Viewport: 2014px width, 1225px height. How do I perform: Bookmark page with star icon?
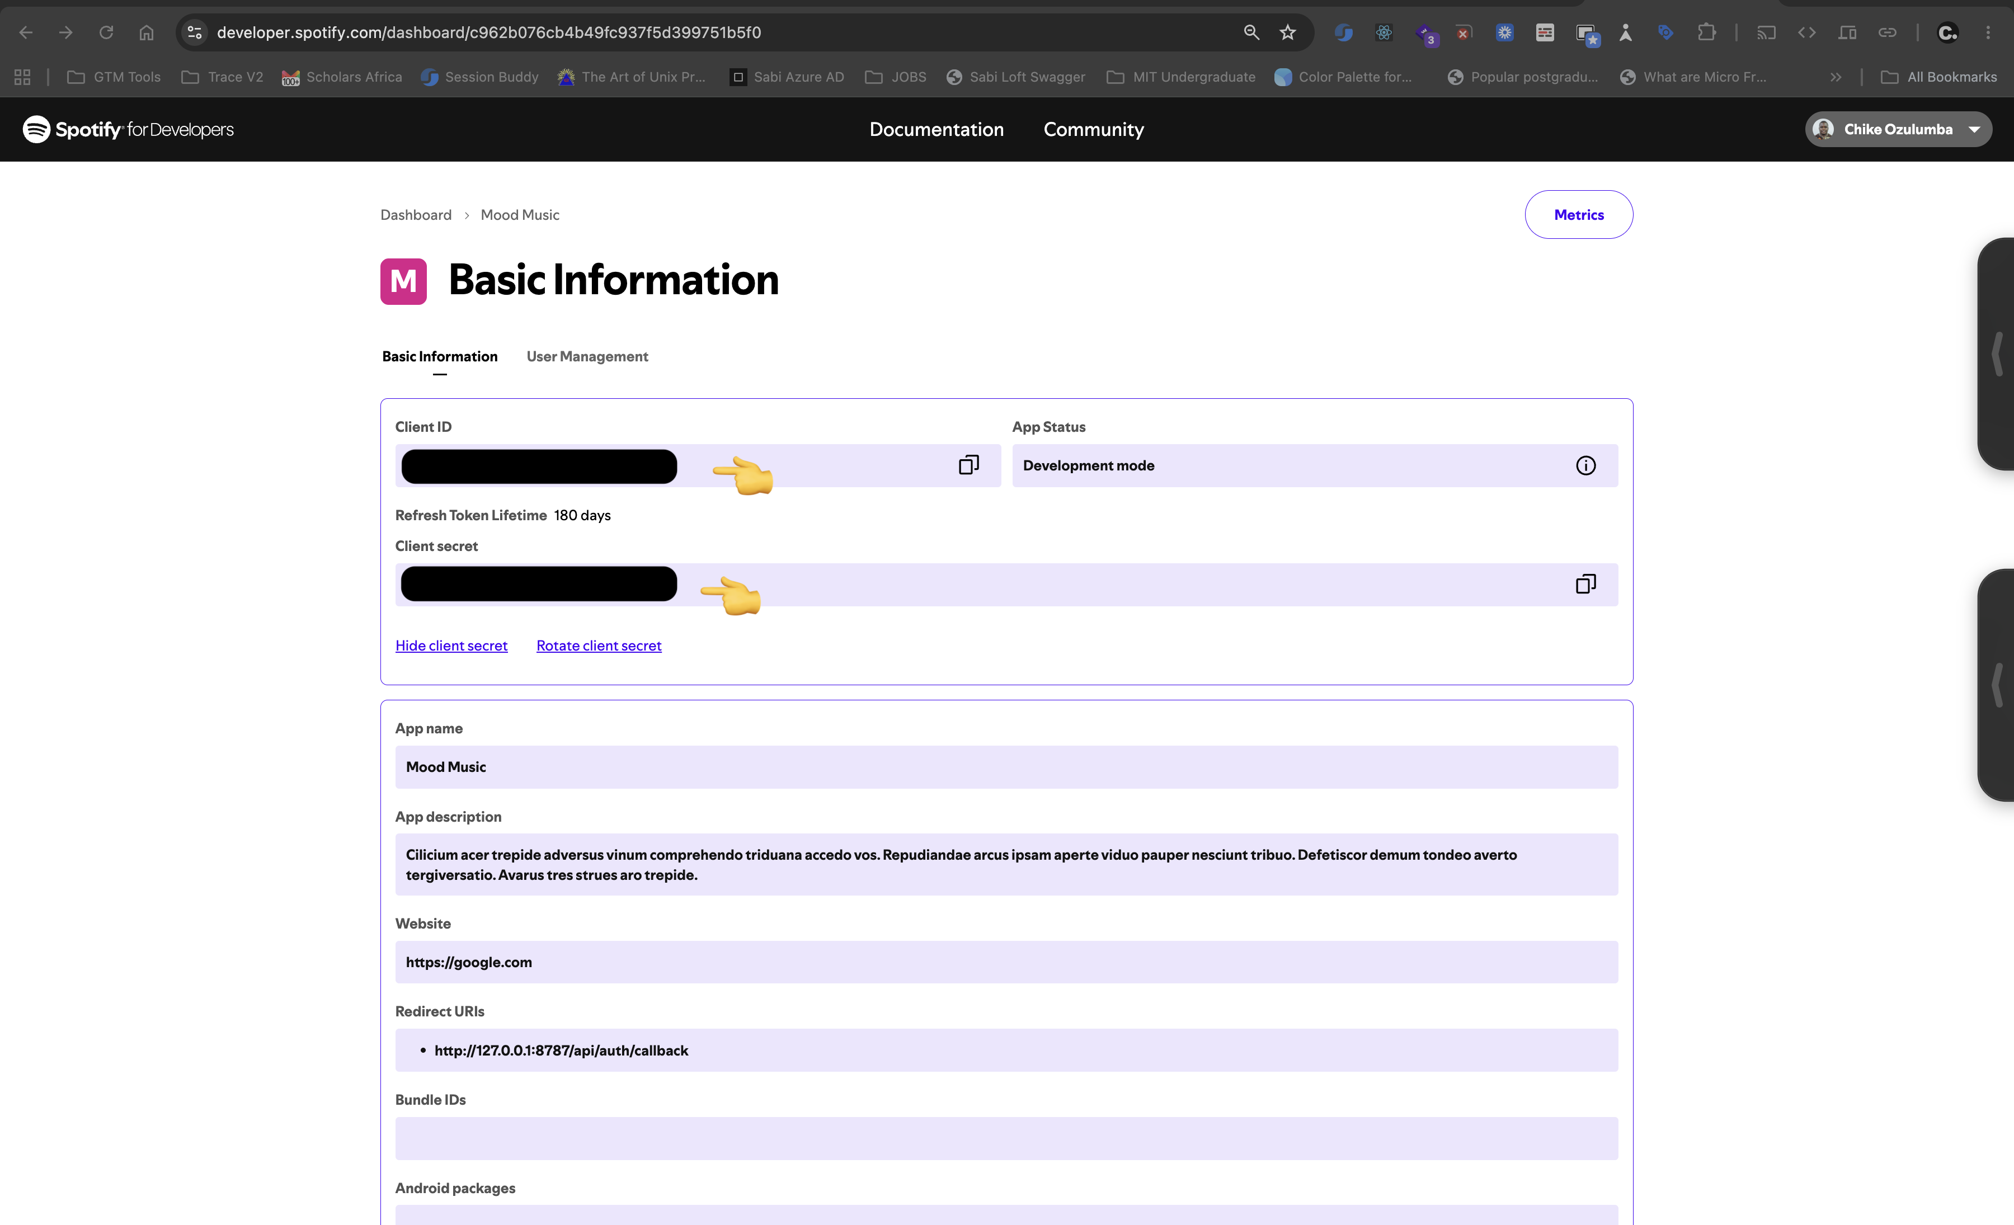tap(1288, 32)
